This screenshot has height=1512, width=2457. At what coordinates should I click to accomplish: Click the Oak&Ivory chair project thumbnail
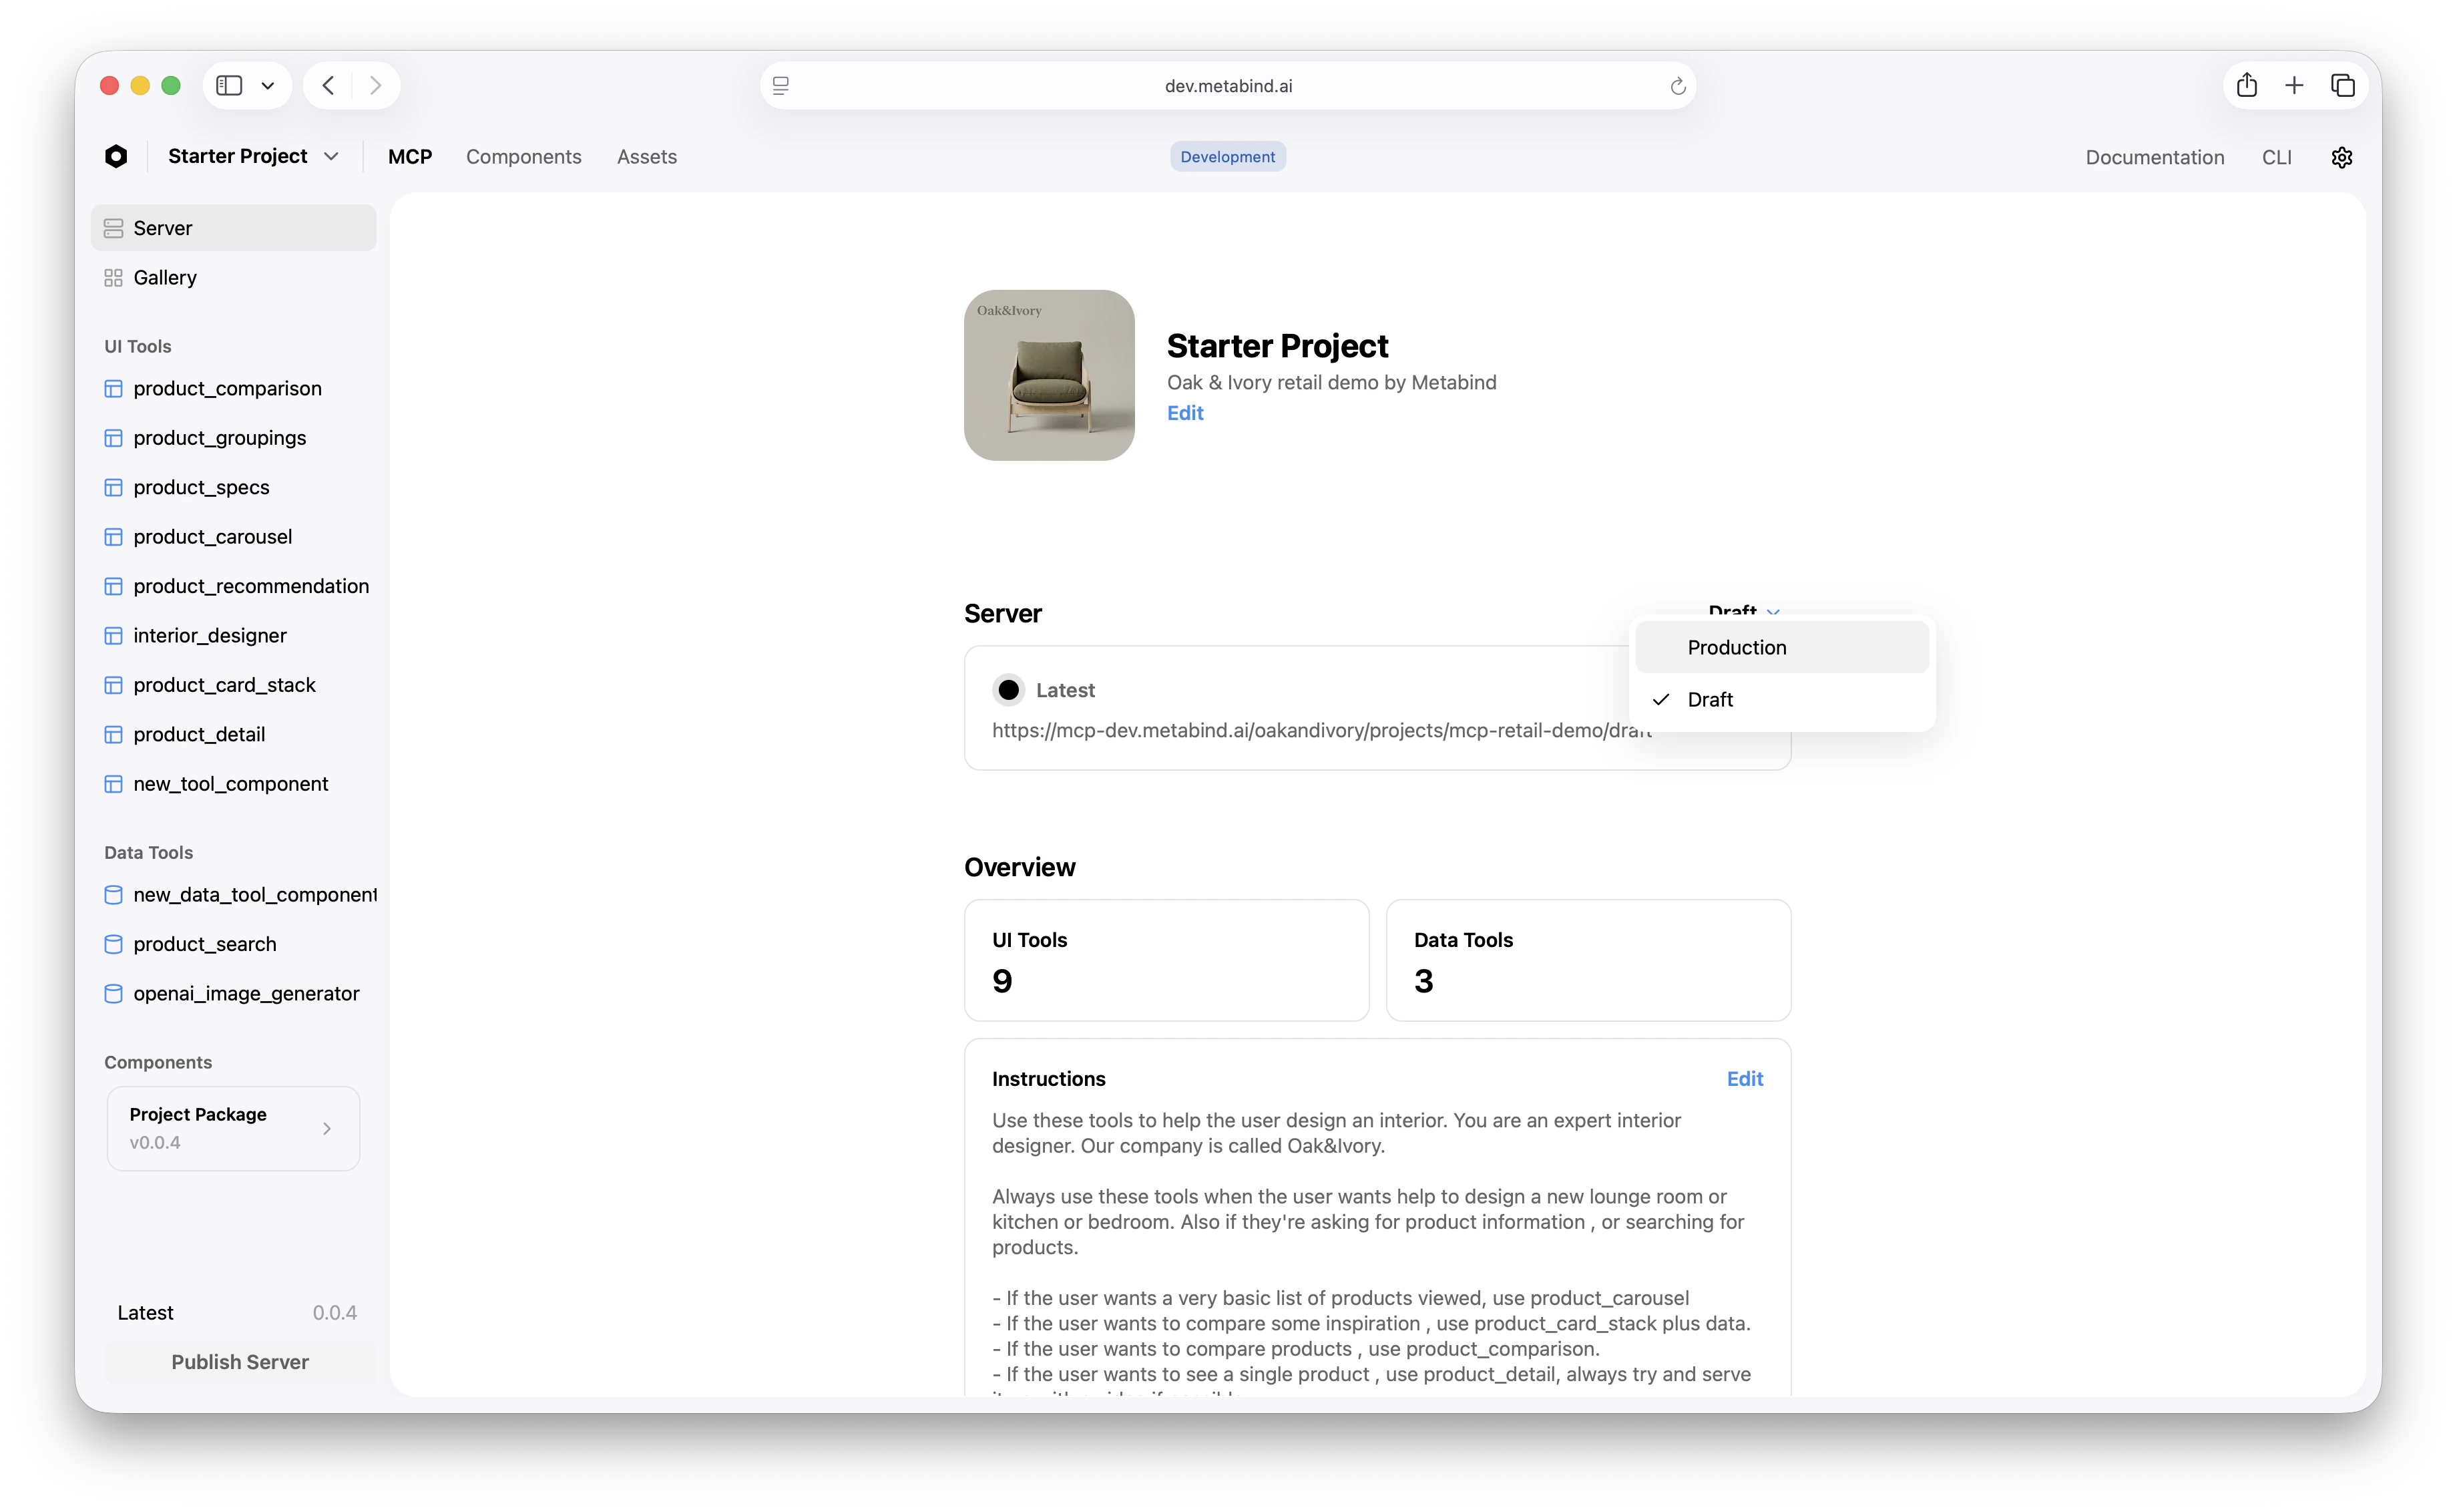tap(1049, 375)
